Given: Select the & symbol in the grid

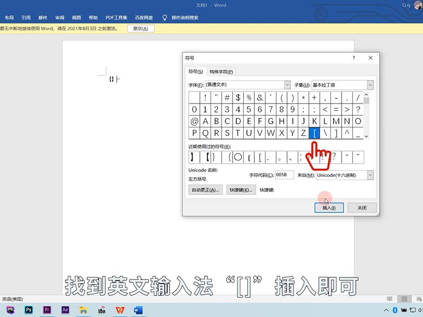Looking at the screenshot, I should click(260, 98).
